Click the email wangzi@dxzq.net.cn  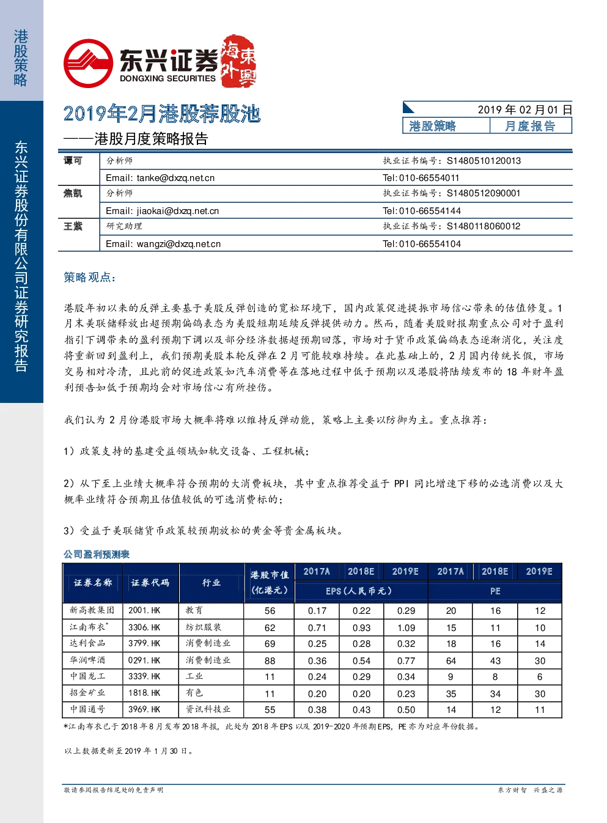(x=178, y=244)
